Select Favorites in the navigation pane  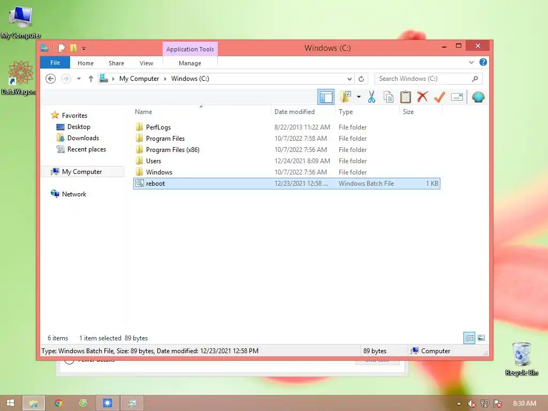74,116
